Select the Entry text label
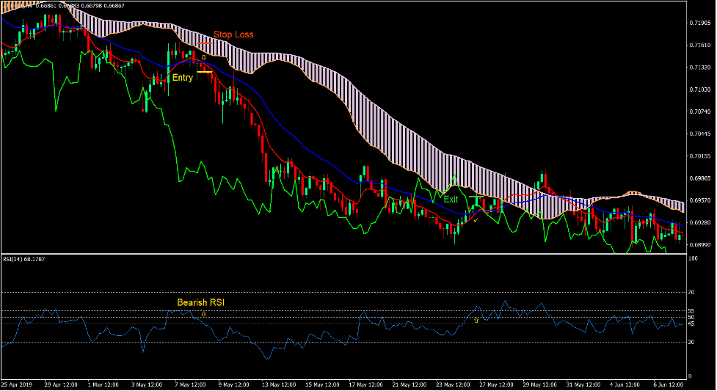 [182, 78]
